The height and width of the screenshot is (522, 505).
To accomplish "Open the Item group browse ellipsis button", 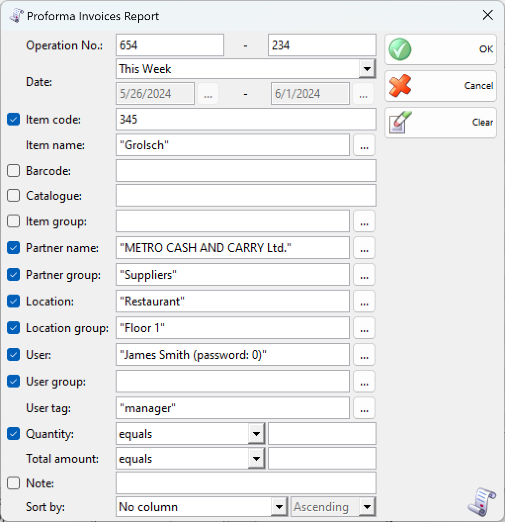I will tap(364, 221).
